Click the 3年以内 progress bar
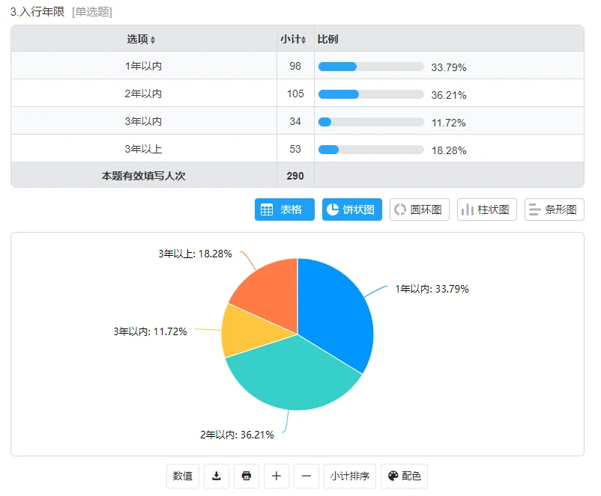The image size is (601, 496). point(371,122)
